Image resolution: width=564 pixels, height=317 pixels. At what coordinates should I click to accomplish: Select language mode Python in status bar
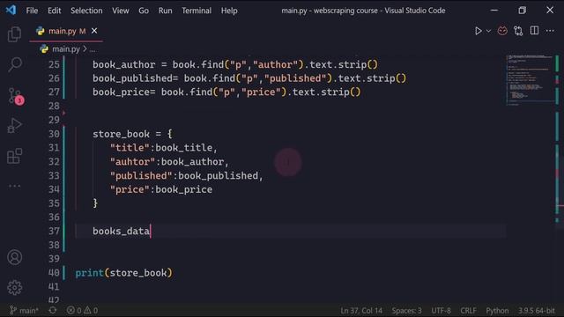click(497, 311)
